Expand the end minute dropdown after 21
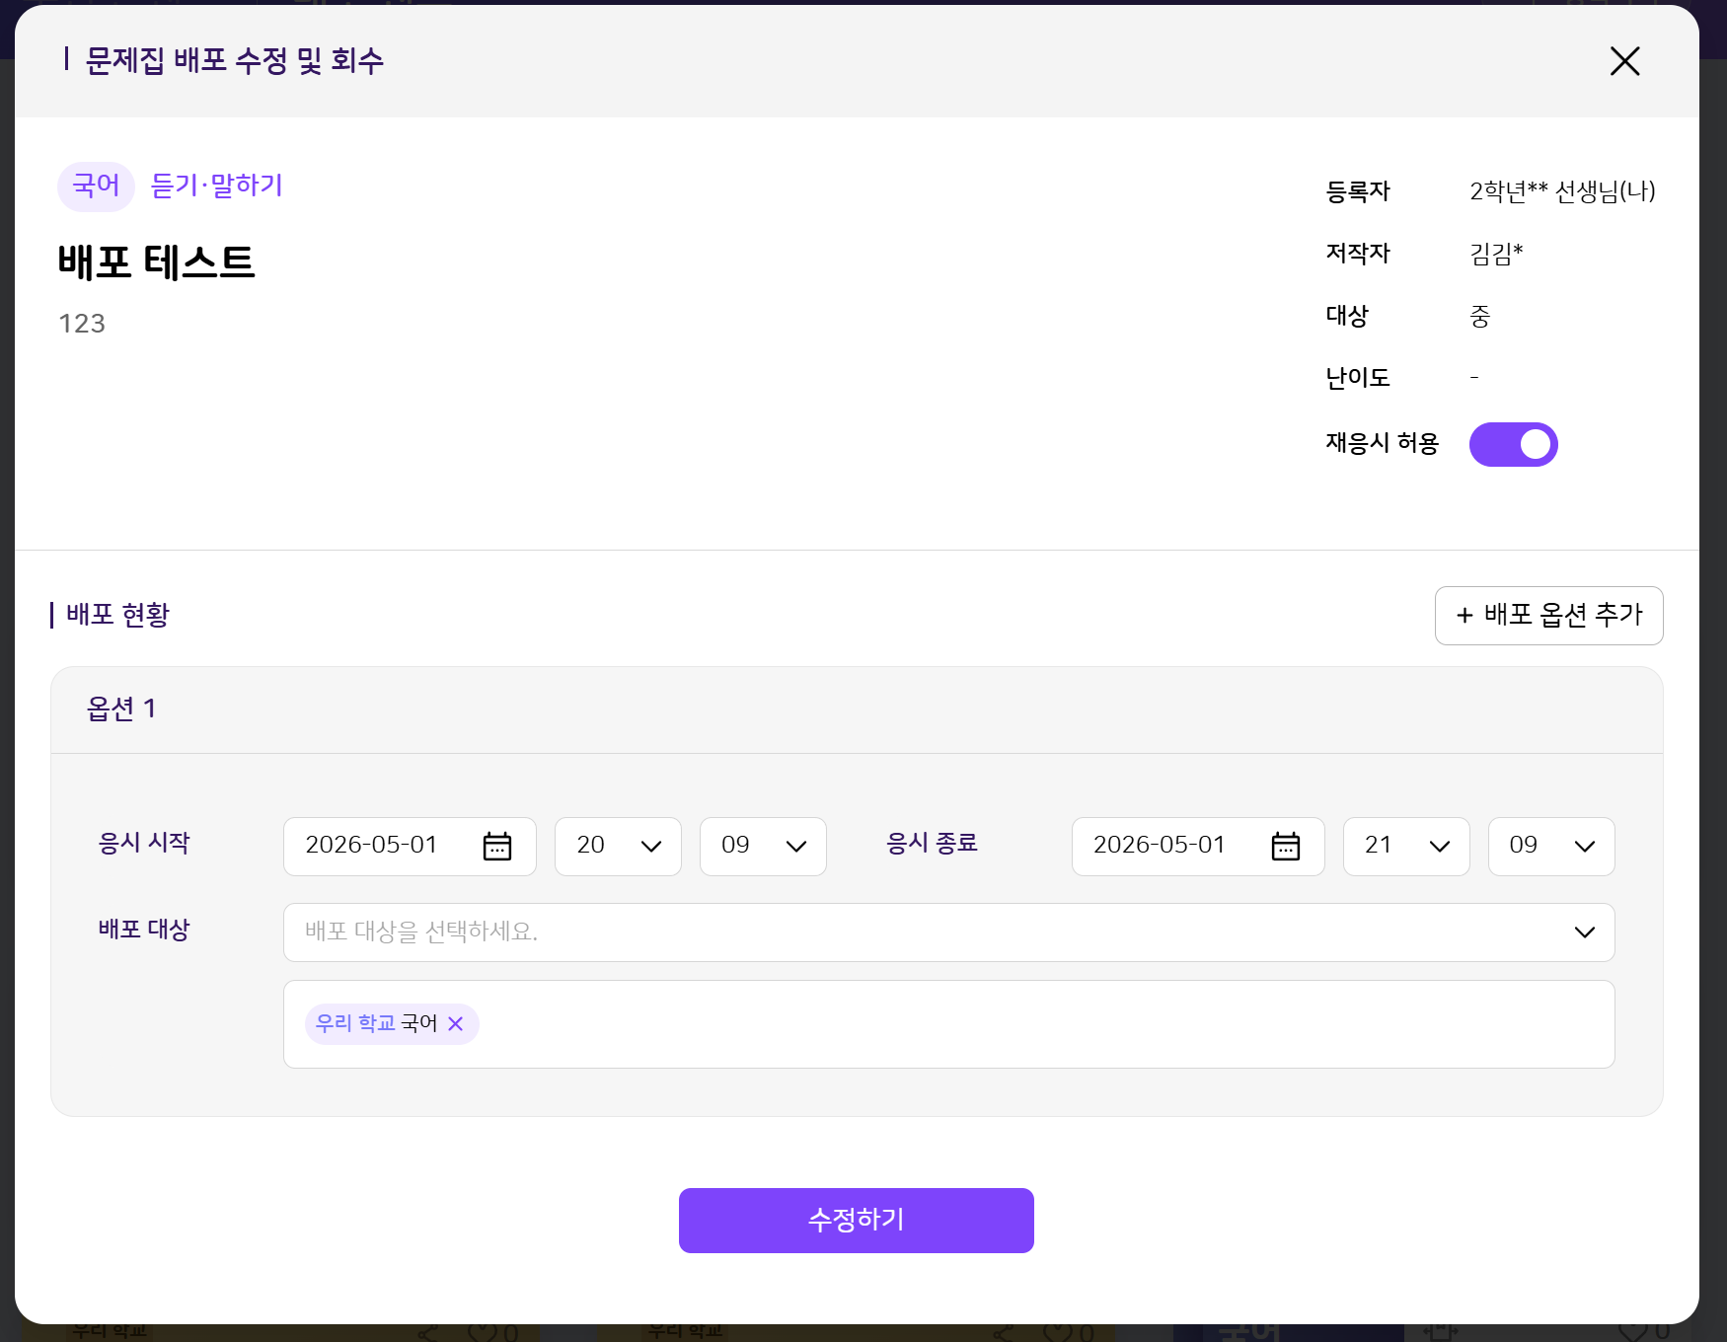Image resolution: width=1727 pixels, height=1342 pixels. [1551, 847]
